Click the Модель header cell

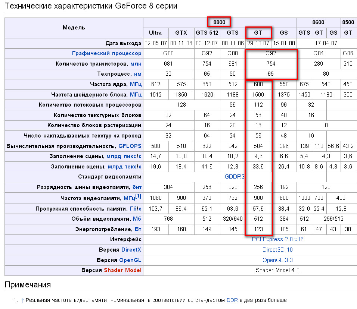coord(74,28)
